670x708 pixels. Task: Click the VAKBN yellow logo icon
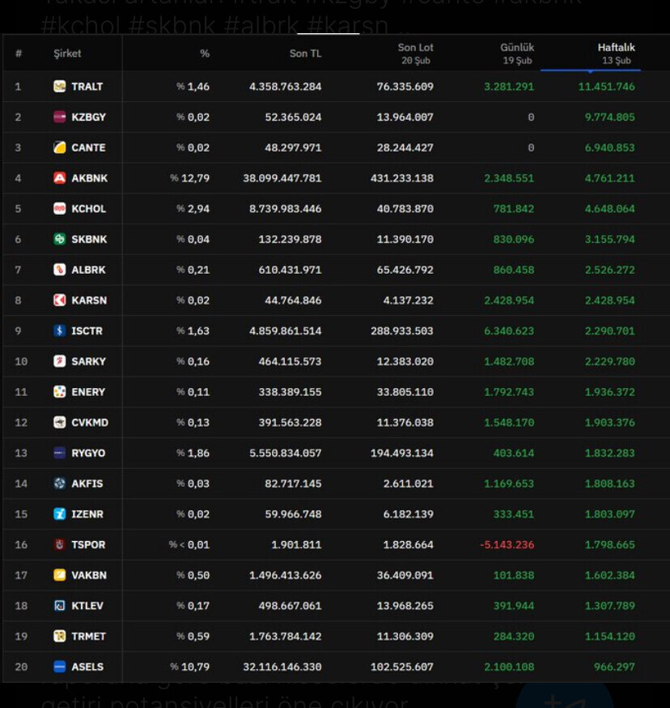pyautogui.click(x=59, y=576)
